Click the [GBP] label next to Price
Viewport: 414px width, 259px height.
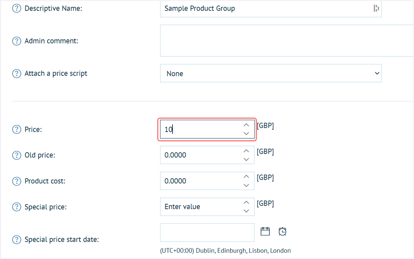[x=265, y=126]
